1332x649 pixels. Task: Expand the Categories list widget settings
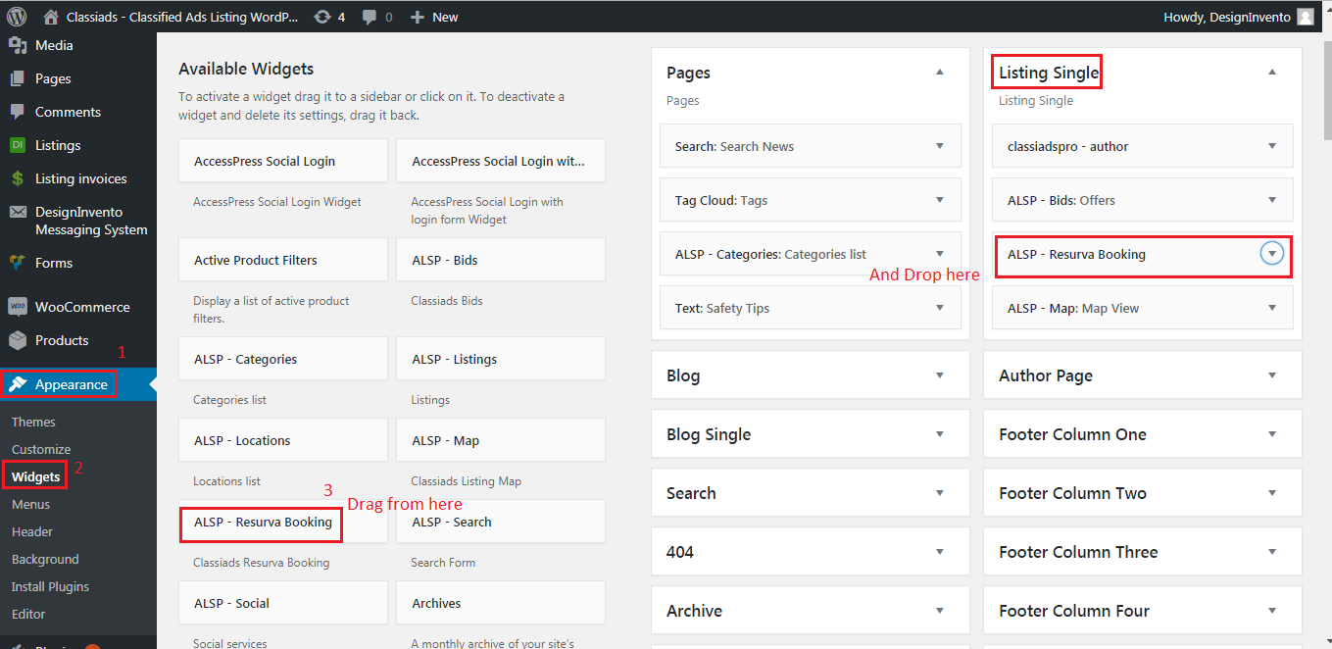click(x=939, y=254)
